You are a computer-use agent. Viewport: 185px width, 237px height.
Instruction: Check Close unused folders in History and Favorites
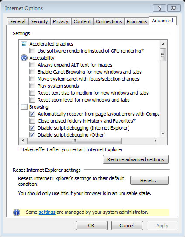pos(32,121)
